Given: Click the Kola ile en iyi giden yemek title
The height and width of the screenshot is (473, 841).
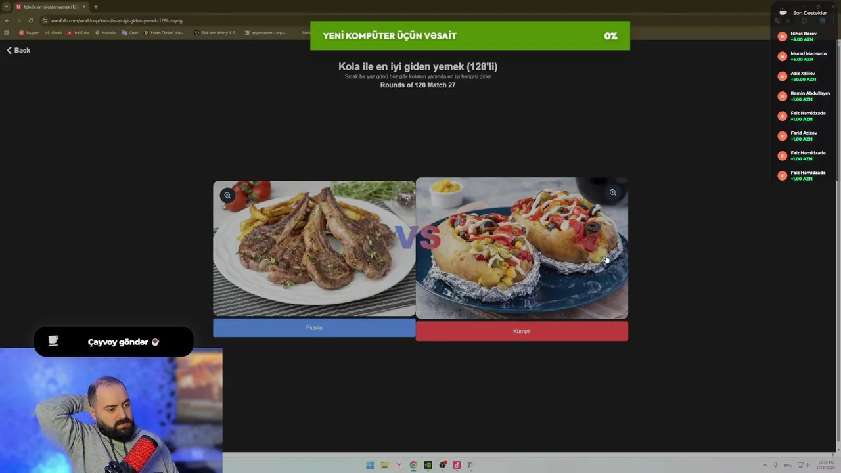Looking at the screenshot, I should pos(418,66).
